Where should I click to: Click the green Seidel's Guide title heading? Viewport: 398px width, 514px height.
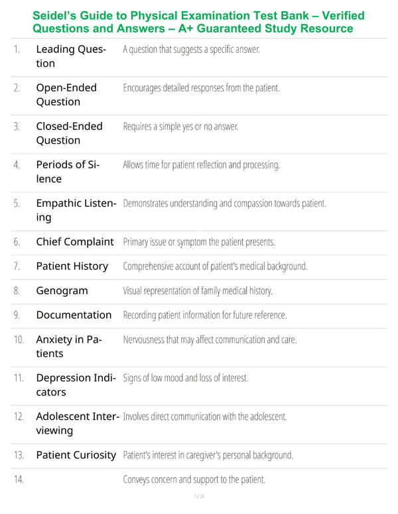[198, 22]
